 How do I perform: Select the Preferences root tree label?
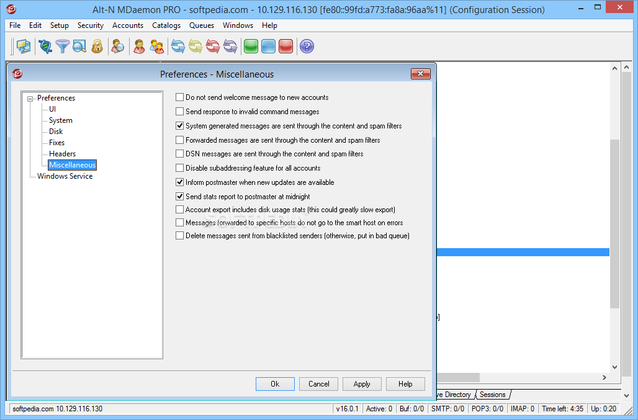[x=56, y=98]
